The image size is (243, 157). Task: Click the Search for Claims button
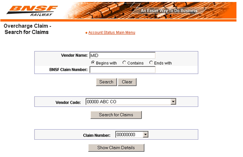(116, 115)
